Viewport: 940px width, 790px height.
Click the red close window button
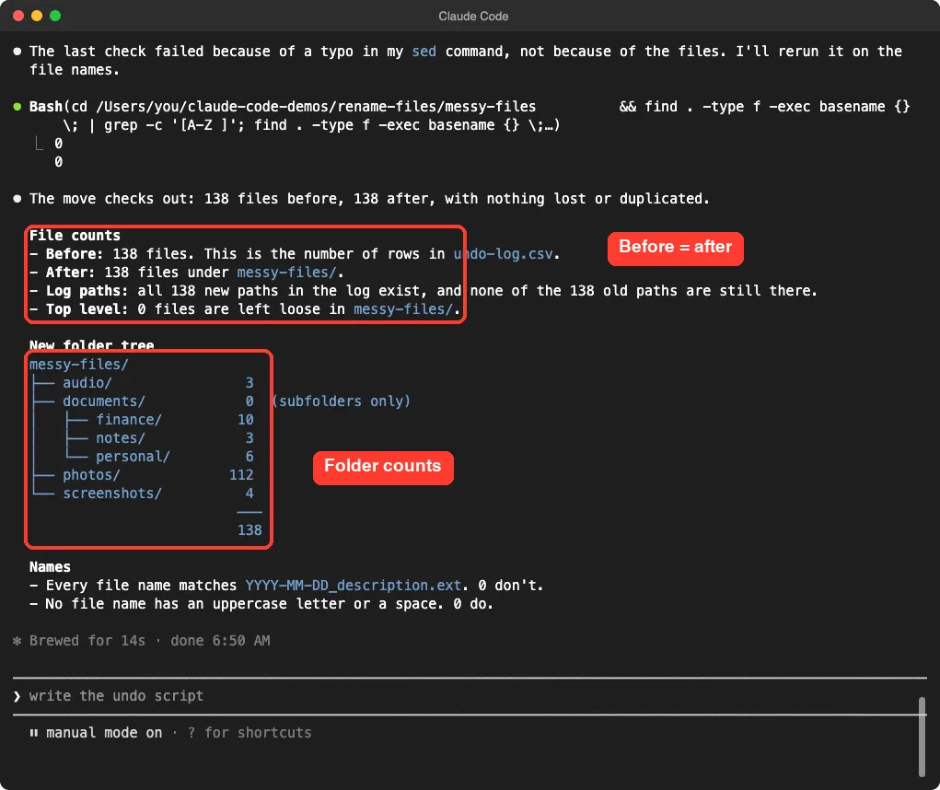[x=18, y=16]
